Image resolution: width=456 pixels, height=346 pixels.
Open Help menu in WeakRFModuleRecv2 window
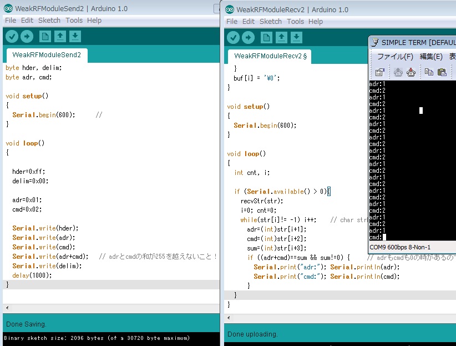point(316,22)
